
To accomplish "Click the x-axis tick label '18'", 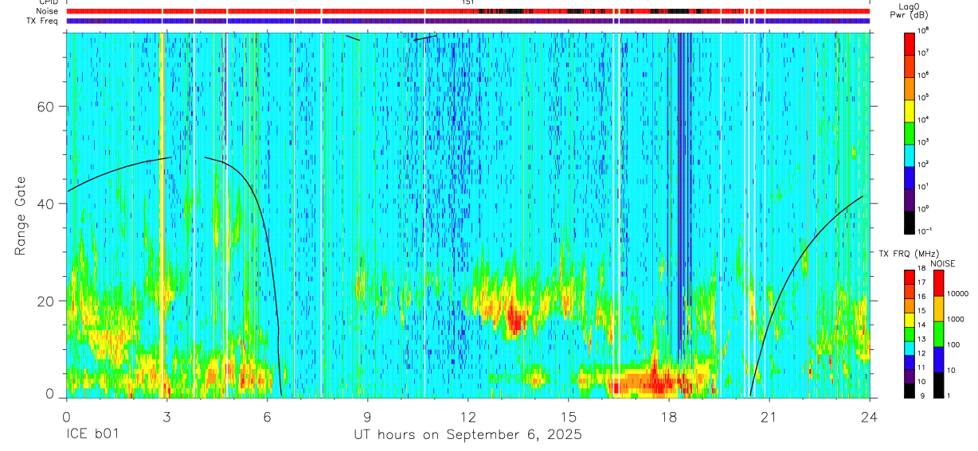I will coord(668,417).
